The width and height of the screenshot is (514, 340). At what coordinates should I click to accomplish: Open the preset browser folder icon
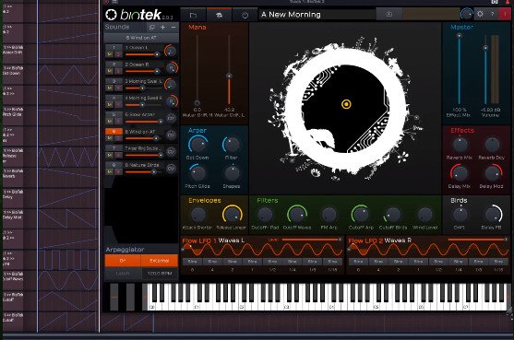click(193, 15)
